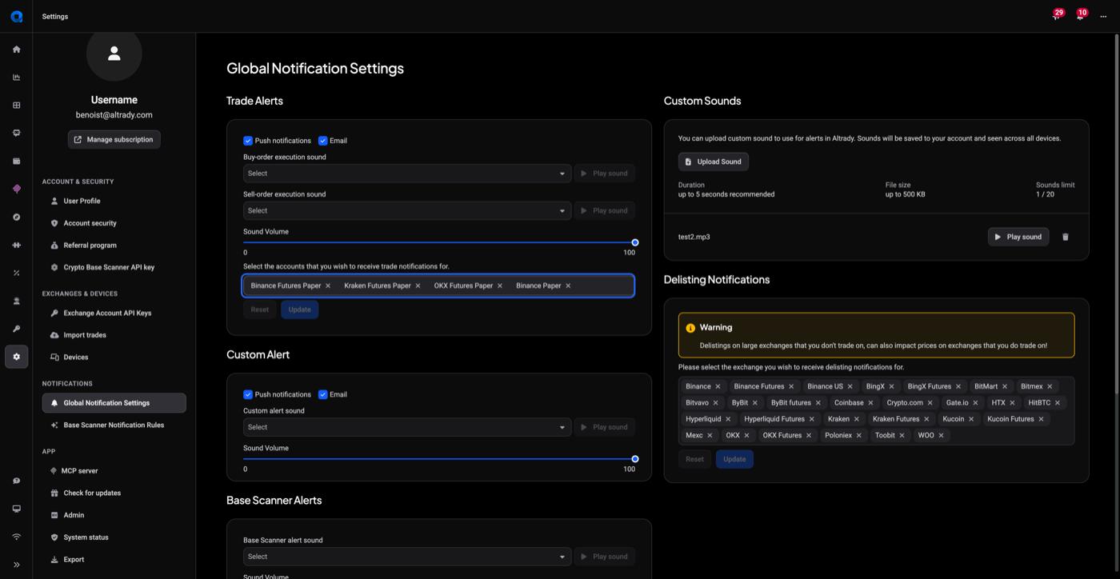Toggle Custom Alert Email checkbox
1120x579 pixels.
322,394
